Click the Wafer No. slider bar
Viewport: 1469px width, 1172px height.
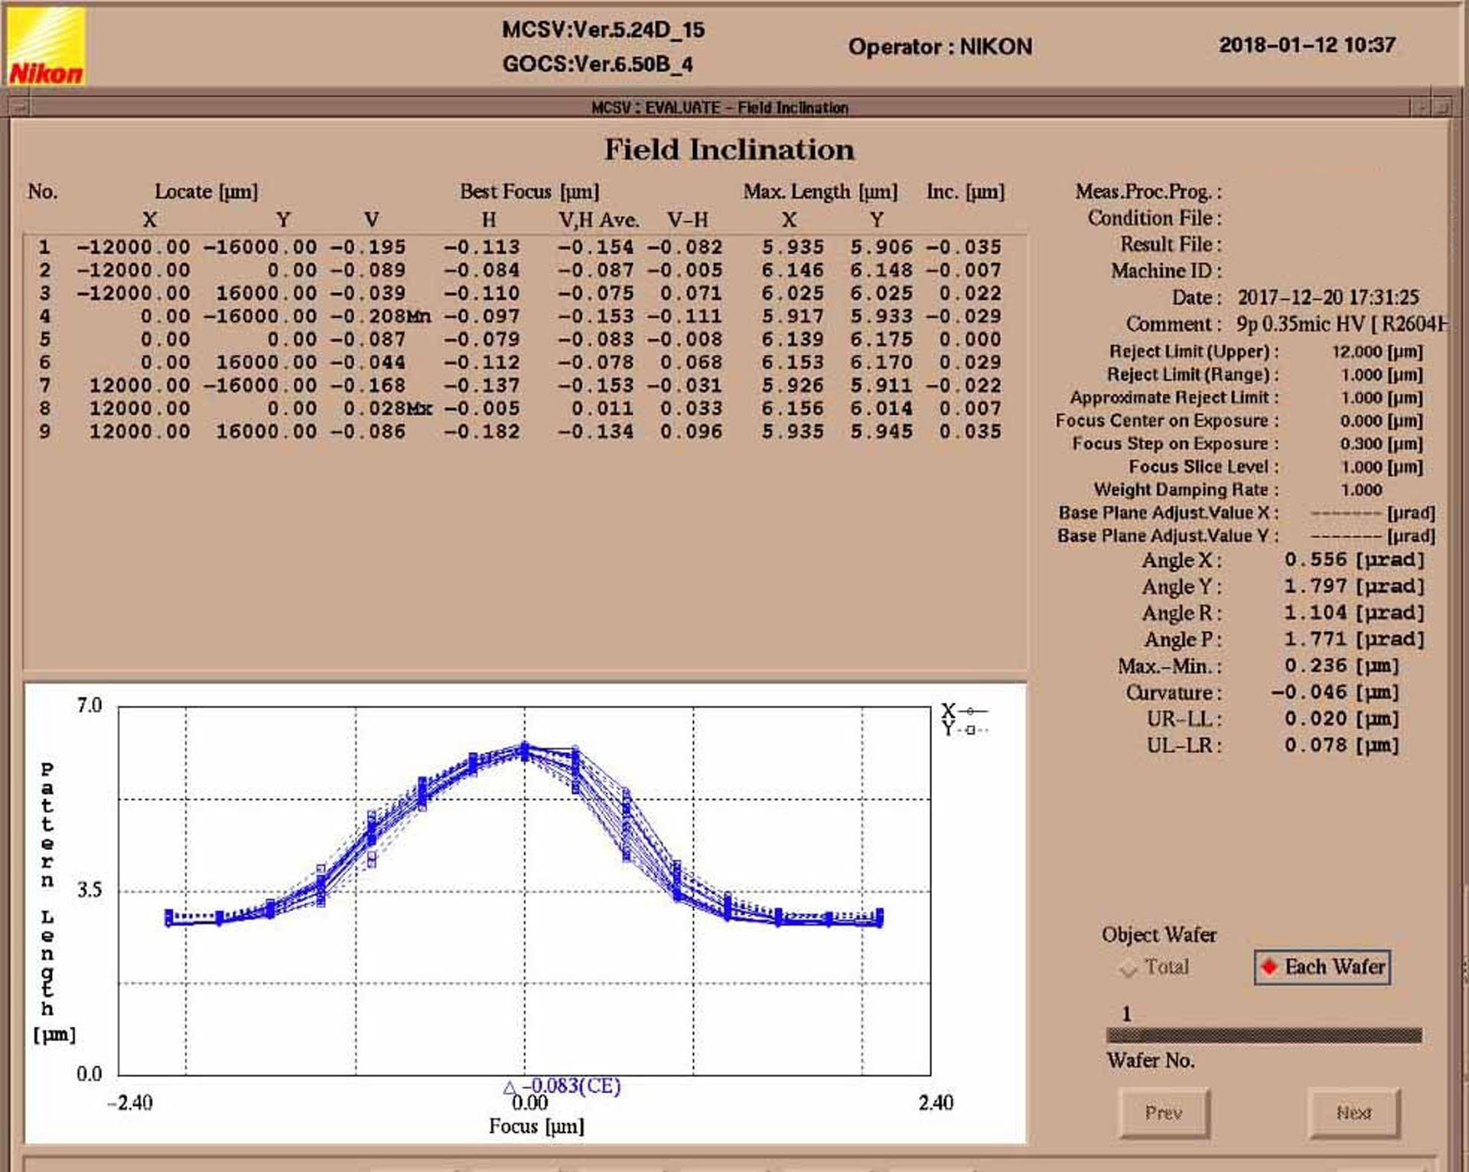(x=1264, y=1036)
